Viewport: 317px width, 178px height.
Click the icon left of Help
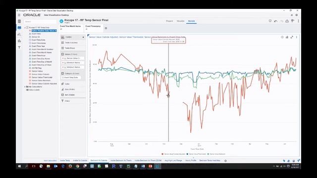[292, 15]
